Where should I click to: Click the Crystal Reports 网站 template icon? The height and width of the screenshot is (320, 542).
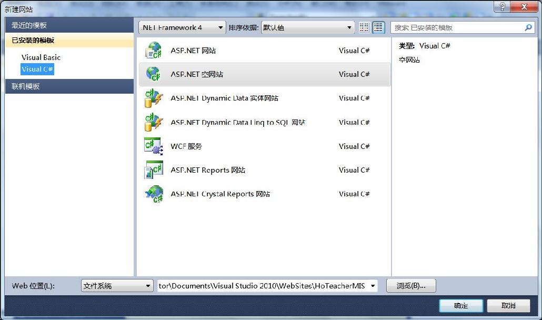pos(154,194)
